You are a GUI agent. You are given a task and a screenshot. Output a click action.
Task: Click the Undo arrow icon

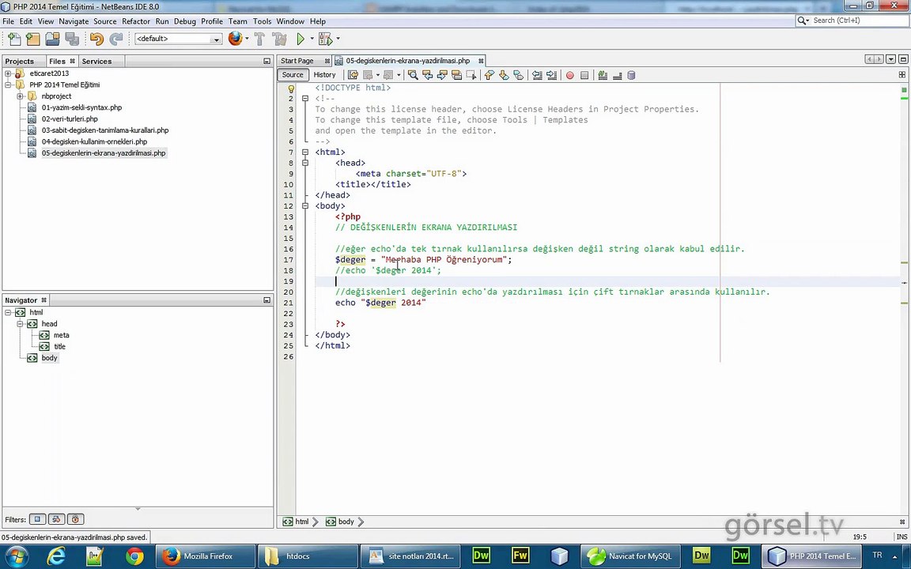pyautogui.click(x=96, y=39)
